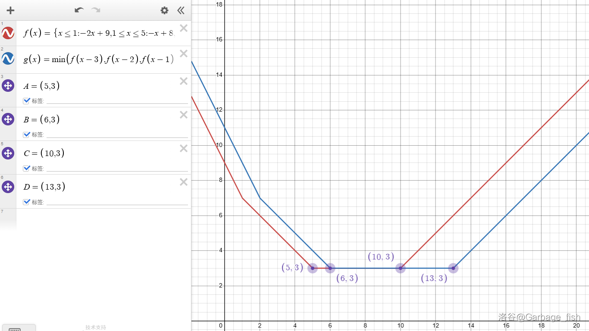Viewport: 589px width, 331px height.
Task: Click the label text field for point D
Action: click(117, 202)
